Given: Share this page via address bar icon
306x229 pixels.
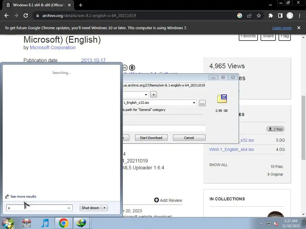Looking at the screenshot, I should pyautogui.click(x=249, y=16).
